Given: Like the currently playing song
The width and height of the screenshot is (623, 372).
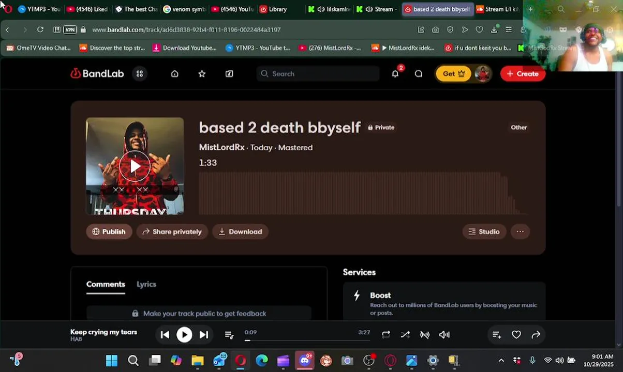Looking at the screenshot, I should coord(516,335).
